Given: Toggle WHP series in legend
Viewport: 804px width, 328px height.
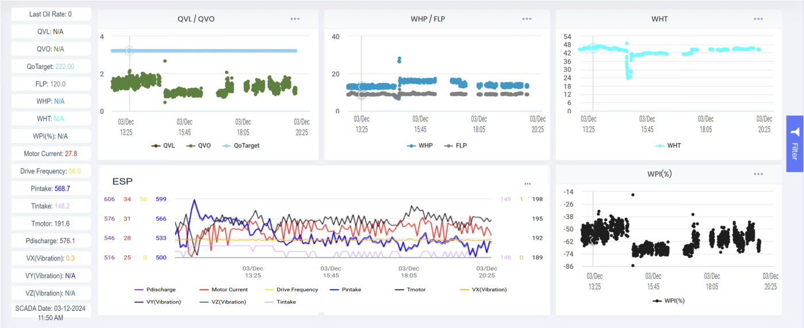Looking at the screenshot, I should click(x=420, y=146).
